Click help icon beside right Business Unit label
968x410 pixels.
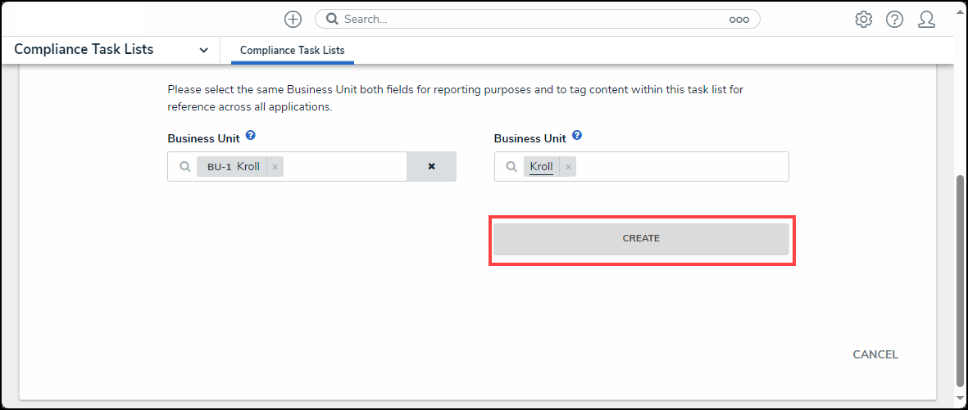tap(576, 135)
